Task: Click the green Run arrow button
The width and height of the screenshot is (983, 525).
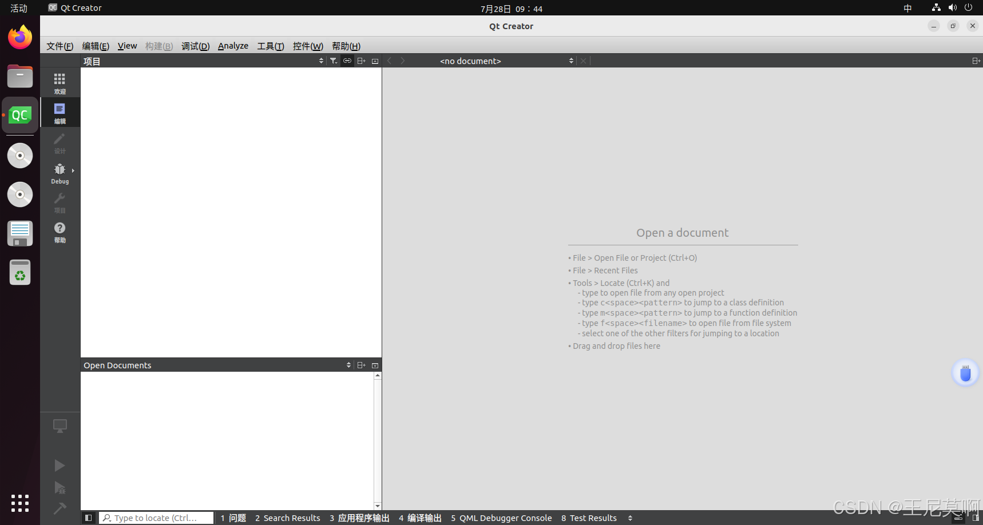Action: 60,466
